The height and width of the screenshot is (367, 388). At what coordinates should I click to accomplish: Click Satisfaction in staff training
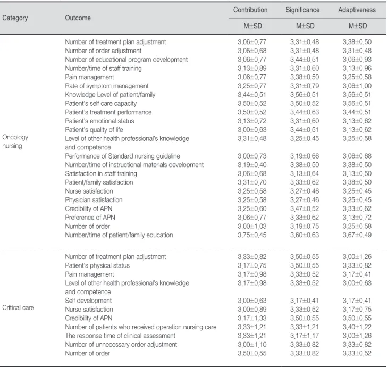[x=101, y=173]
